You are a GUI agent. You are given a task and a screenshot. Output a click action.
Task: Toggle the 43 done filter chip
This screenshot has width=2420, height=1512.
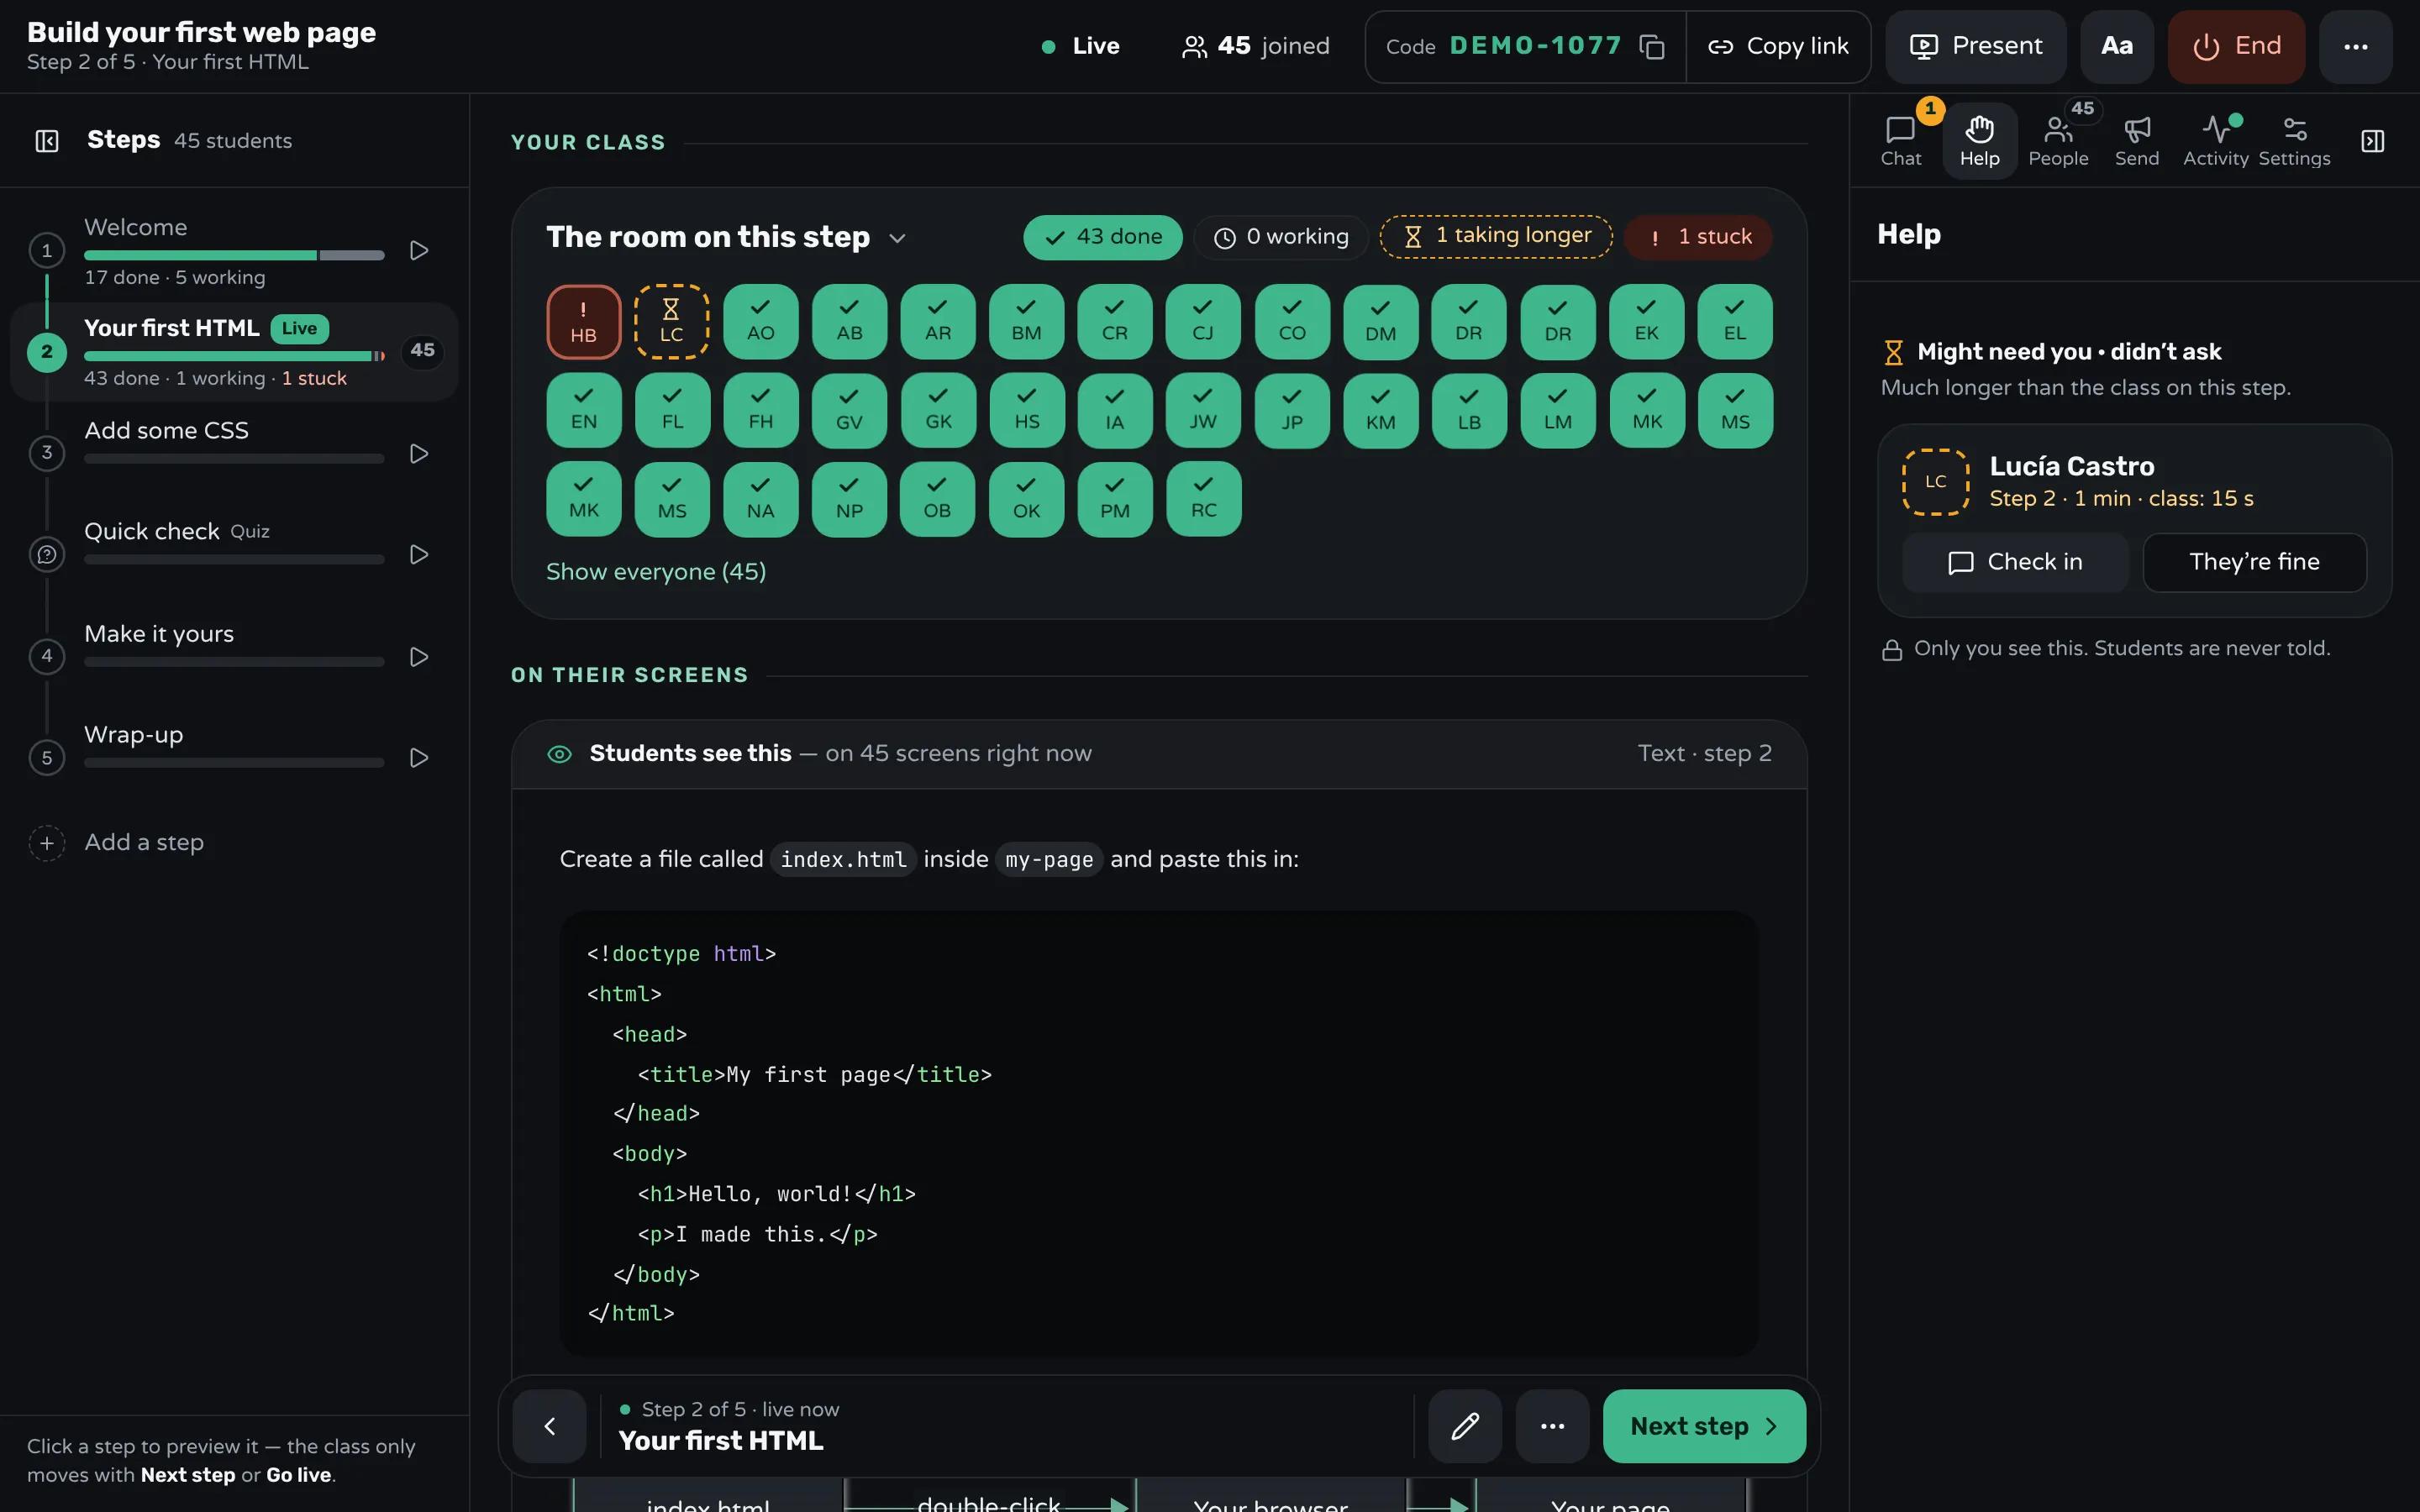tap(1102, 237)
